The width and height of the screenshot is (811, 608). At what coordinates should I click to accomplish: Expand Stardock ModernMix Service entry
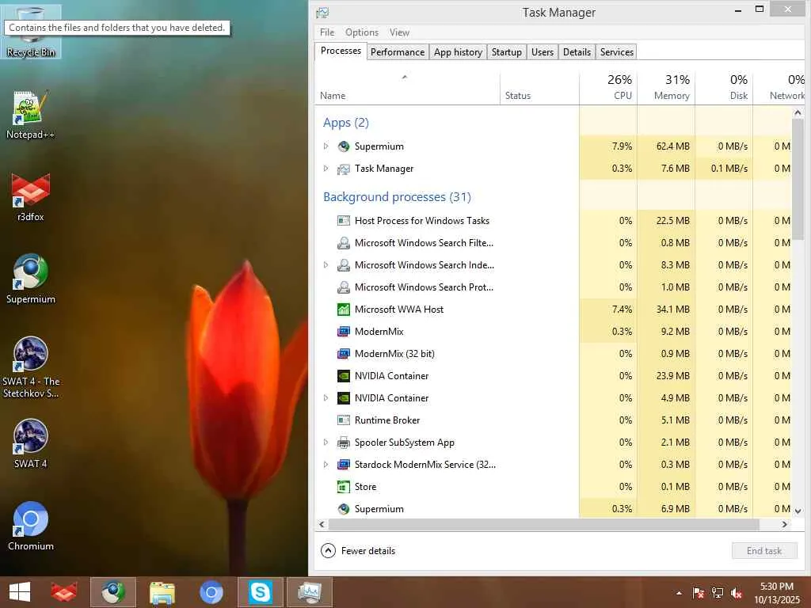(326, 465)
